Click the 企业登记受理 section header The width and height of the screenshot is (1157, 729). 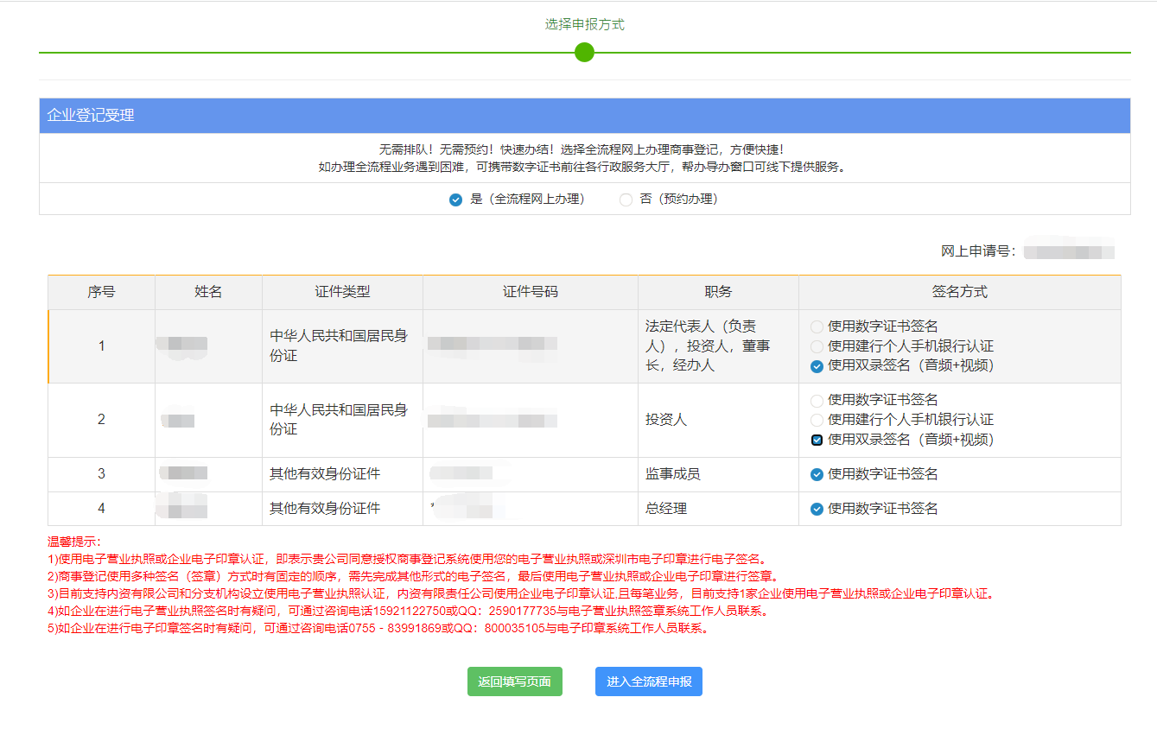point(585,116)
